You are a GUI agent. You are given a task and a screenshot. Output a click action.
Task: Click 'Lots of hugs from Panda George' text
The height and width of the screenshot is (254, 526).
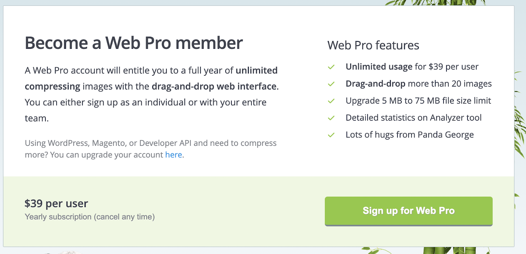pos(410,135)
